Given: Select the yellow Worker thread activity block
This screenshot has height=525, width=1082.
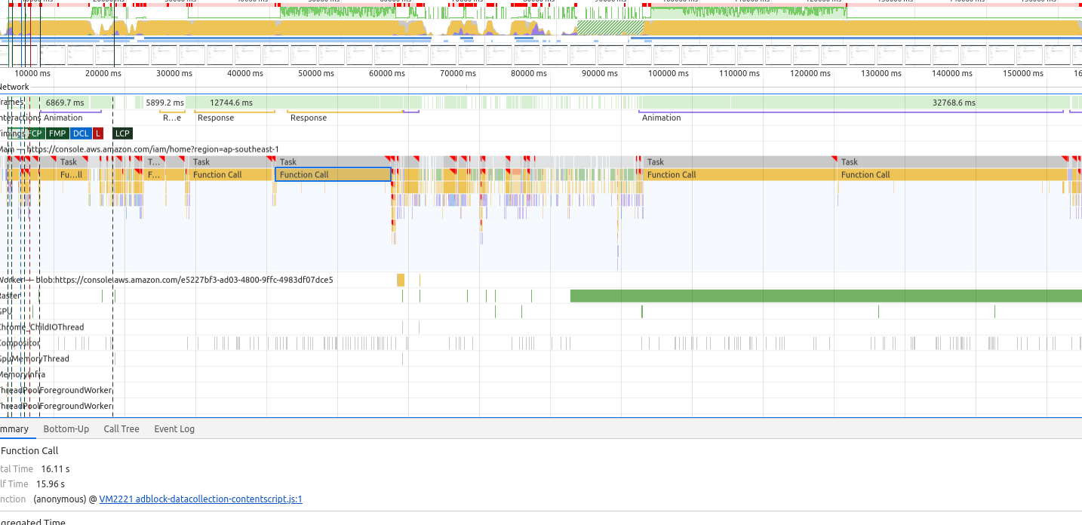Looking at the screenshot, I should 401,280.
